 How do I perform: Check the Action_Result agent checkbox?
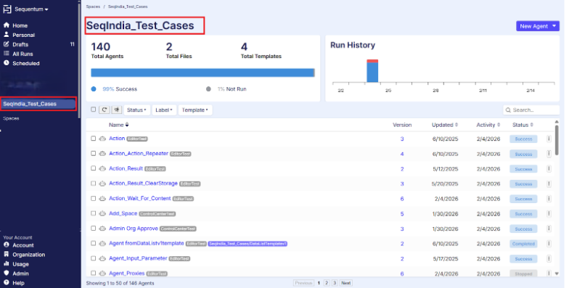pyautogui.click(x=93, y=168)
